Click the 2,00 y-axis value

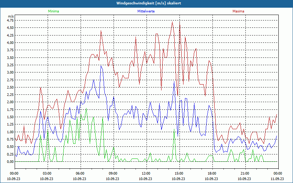click(x=10, y=102)
